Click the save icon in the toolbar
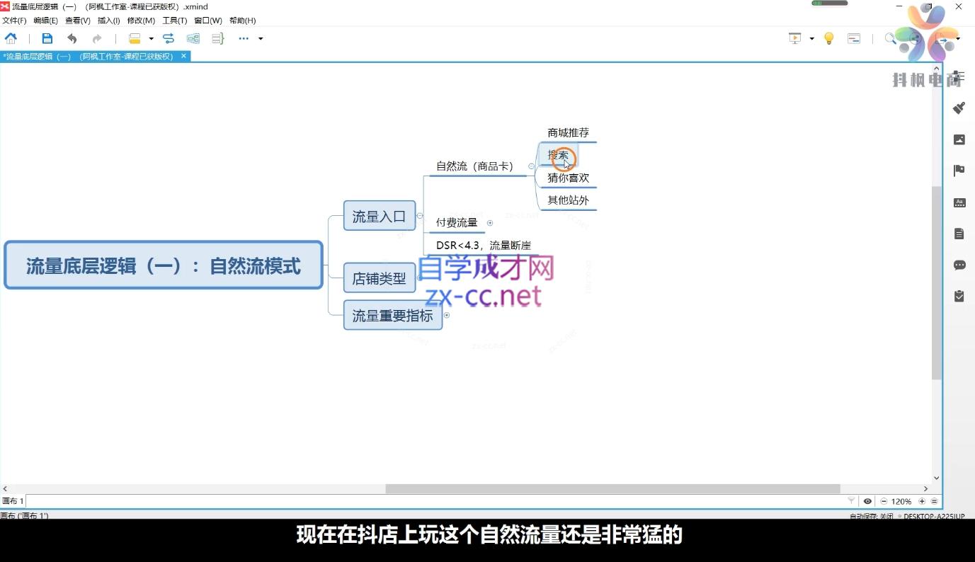Viewport: 975px width, 562px height. [x=47, y=38]
